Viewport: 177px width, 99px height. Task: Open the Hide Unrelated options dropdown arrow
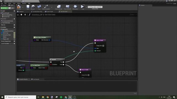(x=52, y=7)
